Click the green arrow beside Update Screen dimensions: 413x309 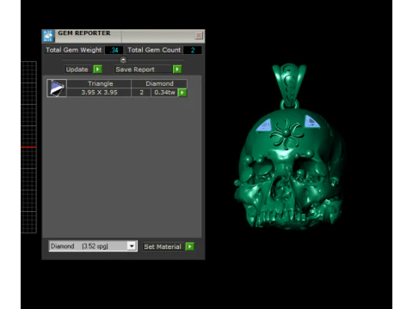(x=98, y=70)
